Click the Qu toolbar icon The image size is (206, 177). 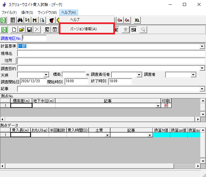pos(127,20)
